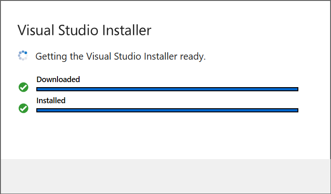This screenshot has width=331, height=194.
Task: Click the loading spinner icon
Action: point(23,56)
